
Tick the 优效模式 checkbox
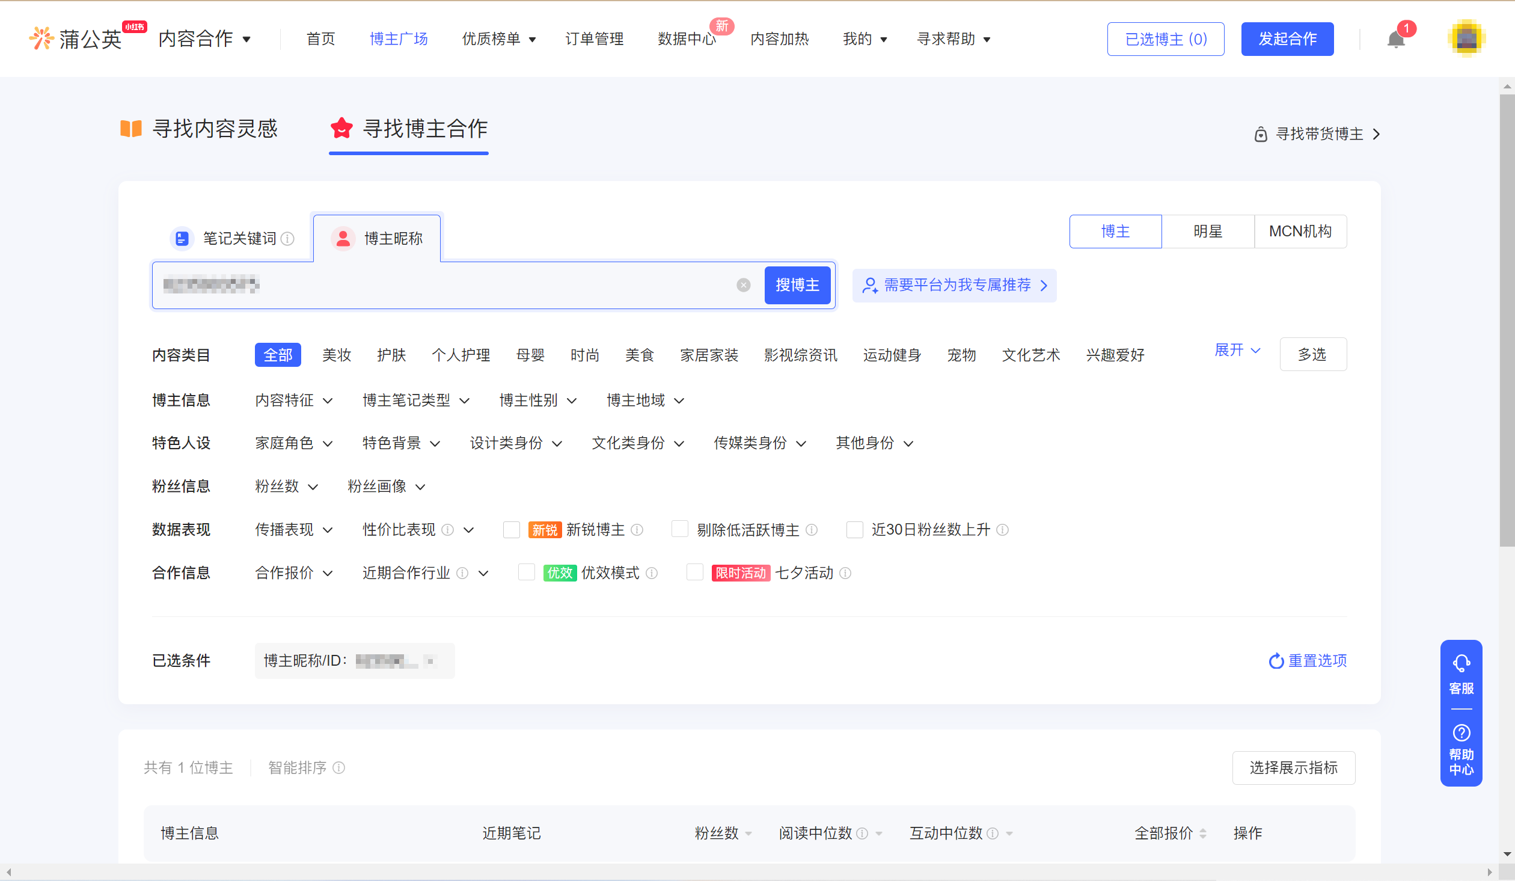pyautogui.click(x=527, y=573)
